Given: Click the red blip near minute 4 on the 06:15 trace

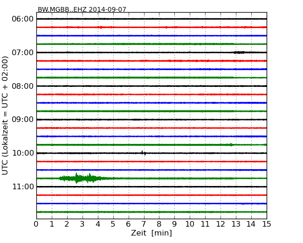Looking at the screenshot, I should pos(101,27).
